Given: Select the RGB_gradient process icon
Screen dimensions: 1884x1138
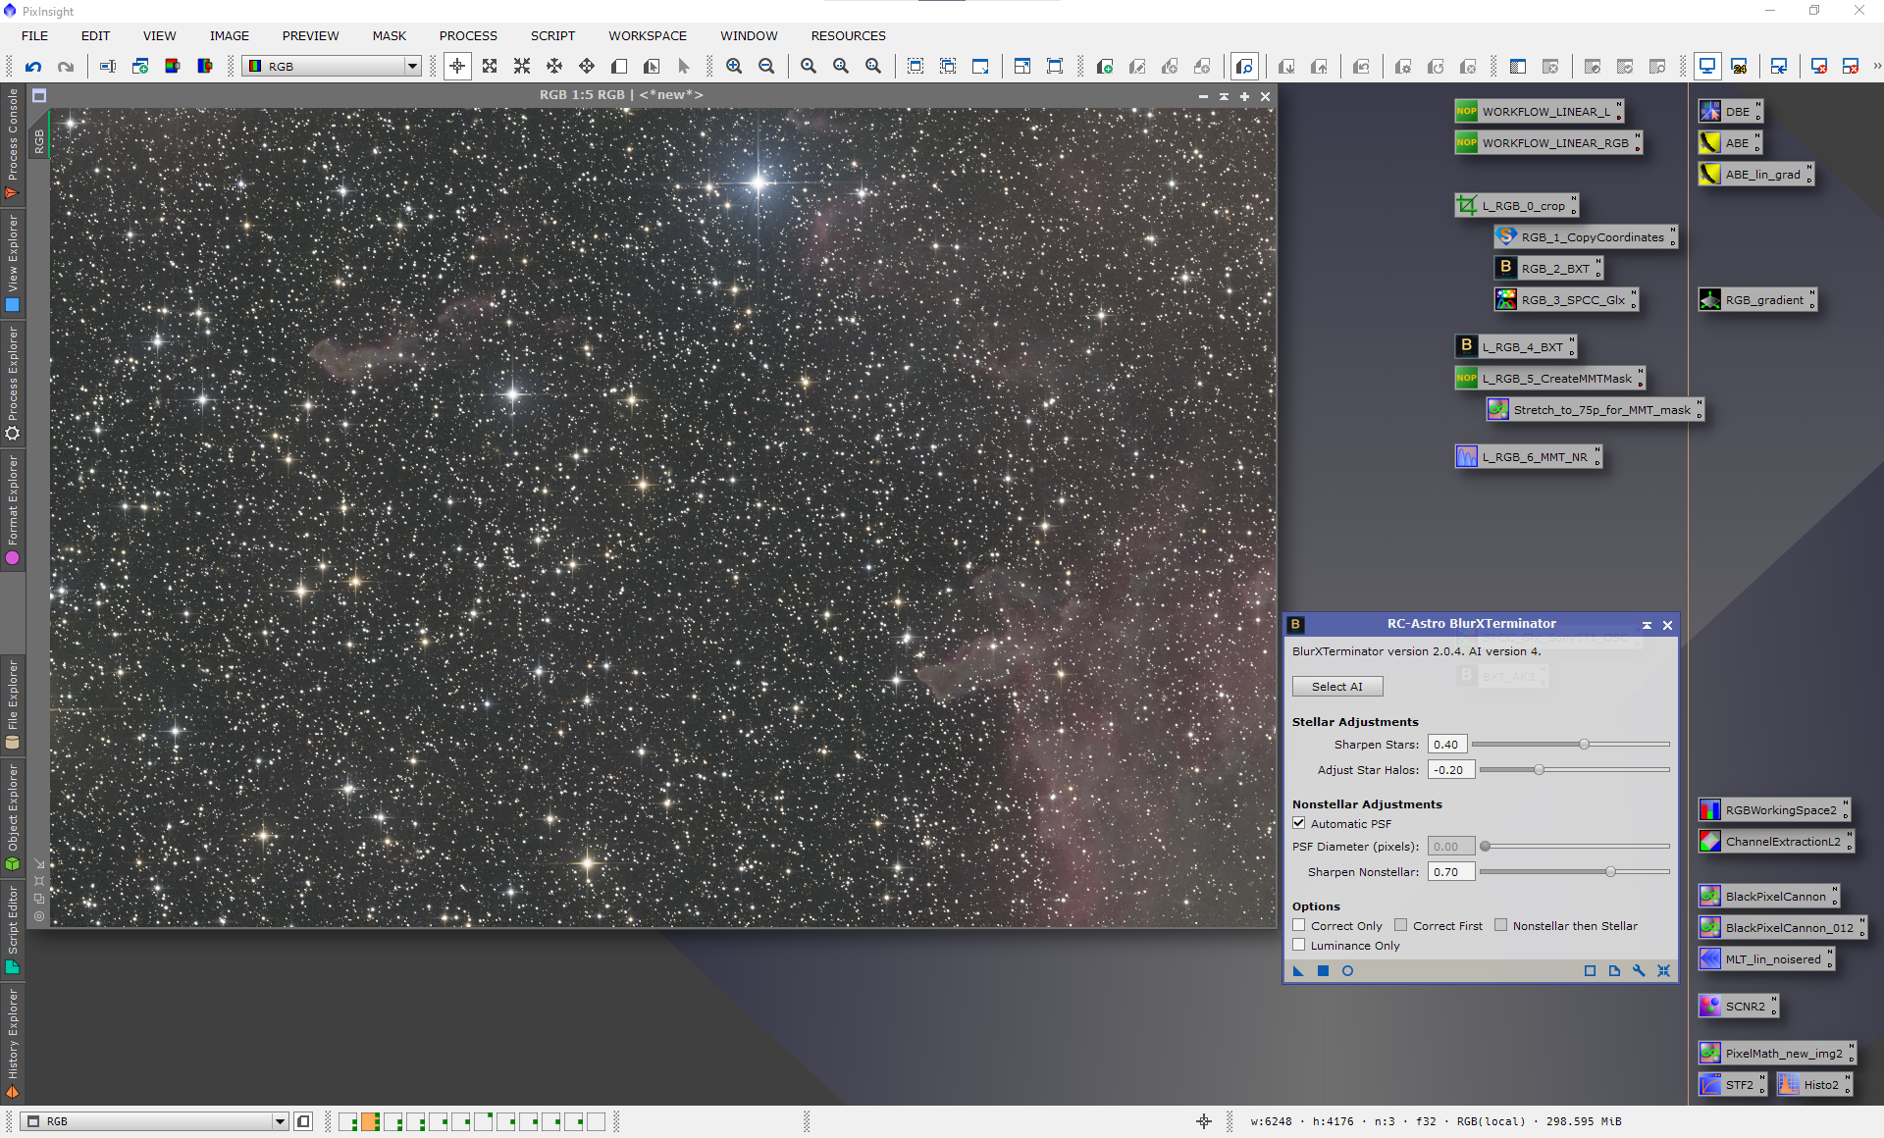Looking at the screenshot, I should [1756, 300].
